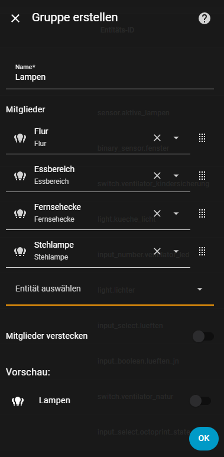224x457 pixels.
Task: Click the Stehlampe drag handle icon
Action: [202, 251]
